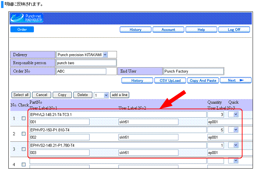254x170 pixels.
Task: Click the Quantity column header
Action: point(215,102)
